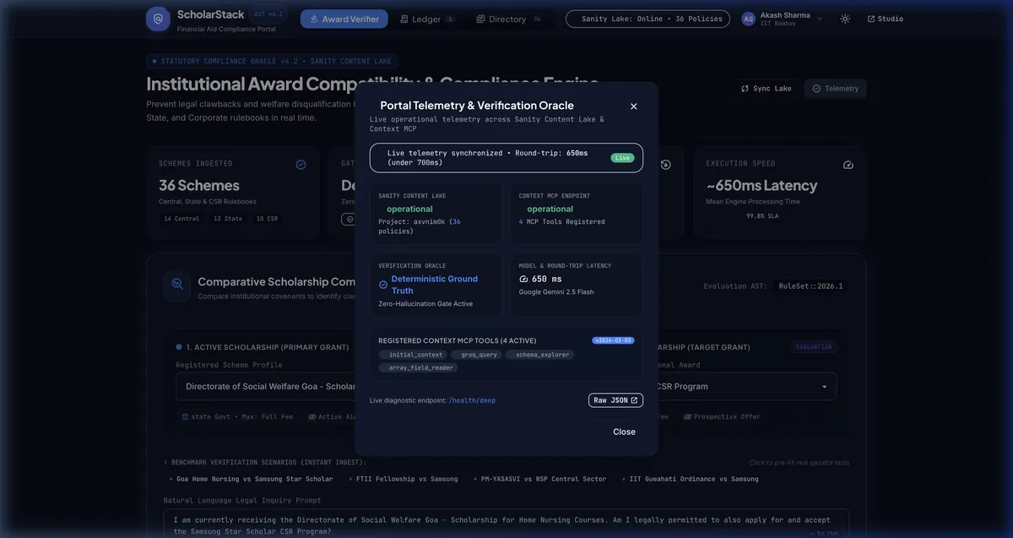Open the CSR Program target award dropdown
Screen dimensions: 1013x538
coord(746,386)
